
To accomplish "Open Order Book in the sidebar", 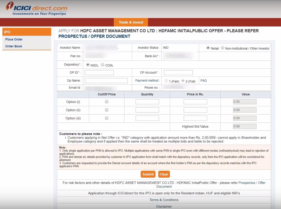I will click(14, 46).
